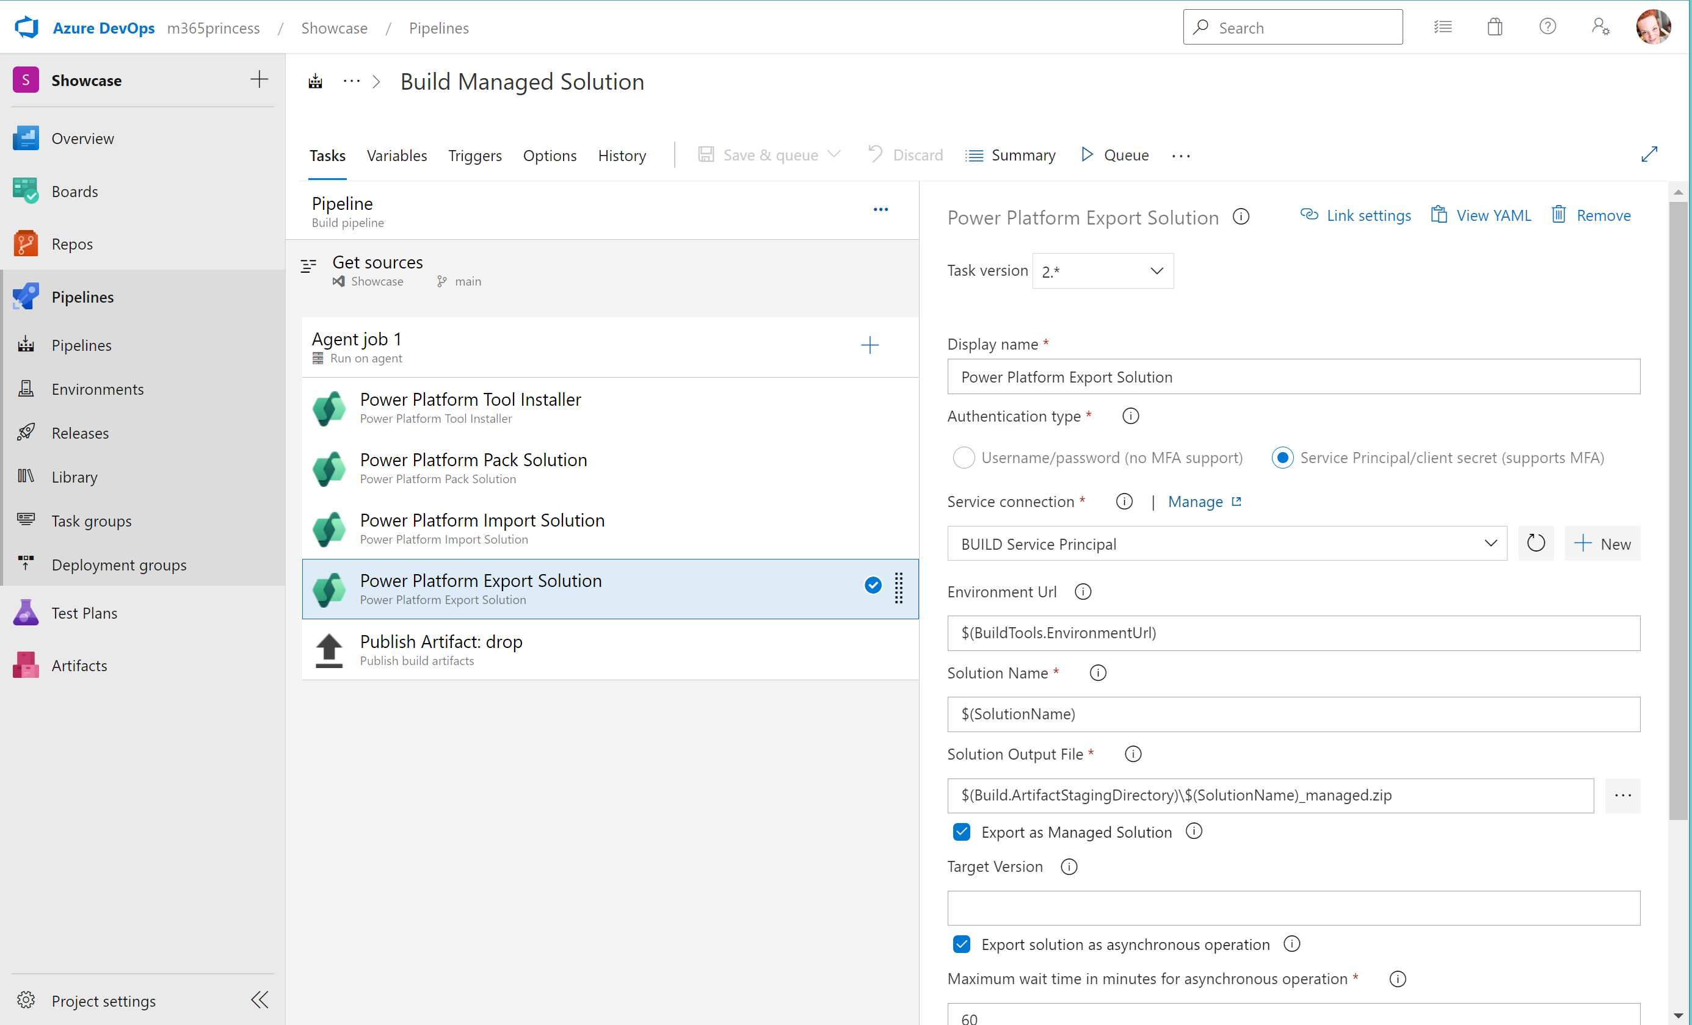Click the task panel vertical scrollbar
1692x1025 pixels.
click(x=1677, y=510)
